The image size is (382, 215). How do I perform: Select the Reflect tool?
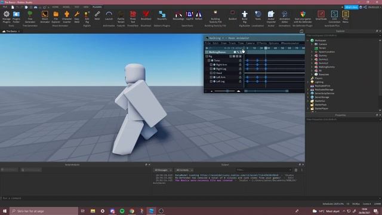199,16
